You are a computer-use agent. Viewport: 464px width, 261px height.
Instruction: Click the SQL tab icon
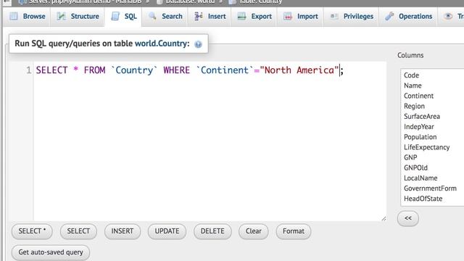point(115,16)
